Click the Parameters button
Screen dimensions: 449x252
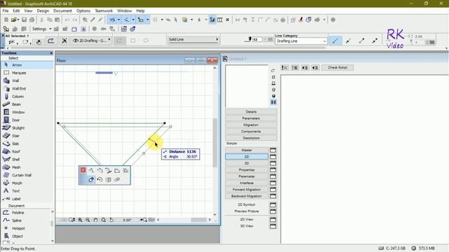pyautogui.click(x=251, y=118)
